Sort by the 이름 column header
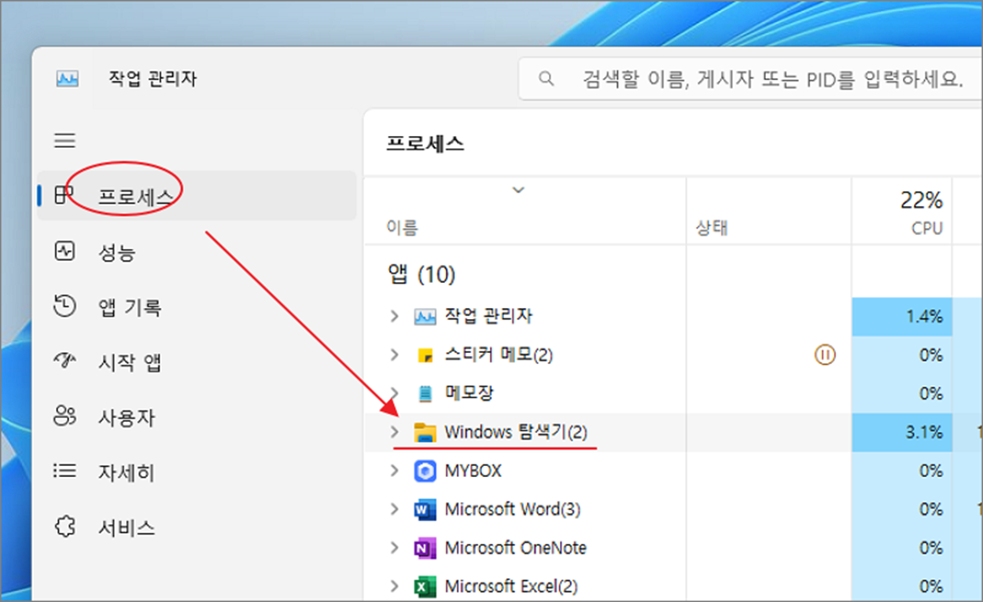The height and width of the screenshot is (602, 983). [525, 211]
